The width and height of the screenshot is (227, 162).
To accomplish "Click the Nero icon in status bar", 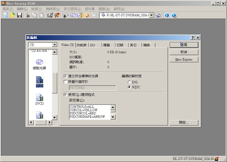I will 216,159.
